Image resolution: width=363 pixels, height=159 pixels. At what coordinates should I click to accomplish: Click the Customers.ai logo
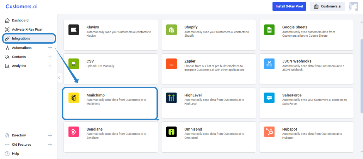(22, 6)
